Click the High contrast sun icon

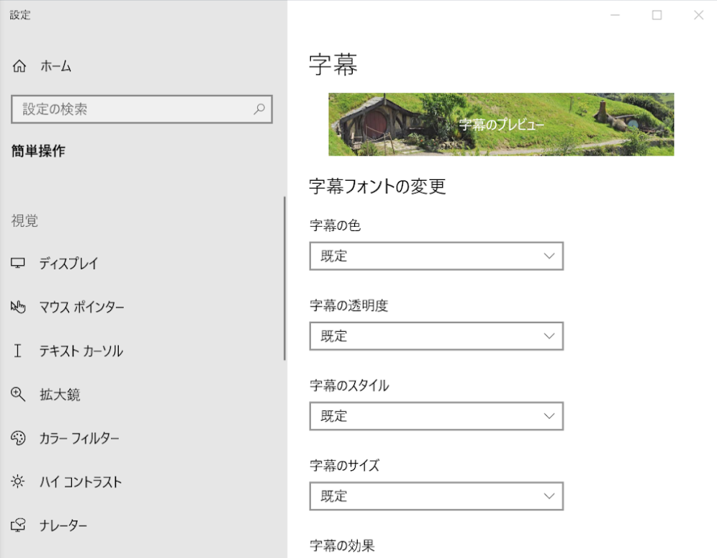[18, 481]
